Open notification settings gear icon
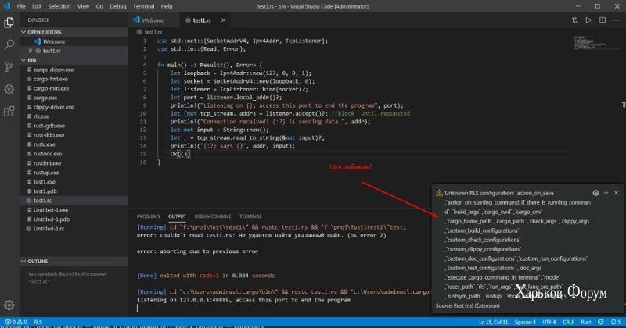The image size is (626, 328). coord(595,193)
